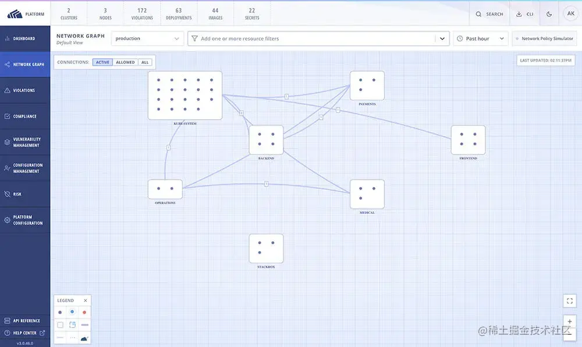Open the Dashboard page in sidebar
Image resolution: width=582 pixels, height=347 pixels.
click(25, 38)
